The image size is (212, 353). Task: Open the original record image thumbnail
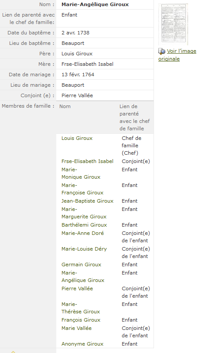click(x=173, y=24)
